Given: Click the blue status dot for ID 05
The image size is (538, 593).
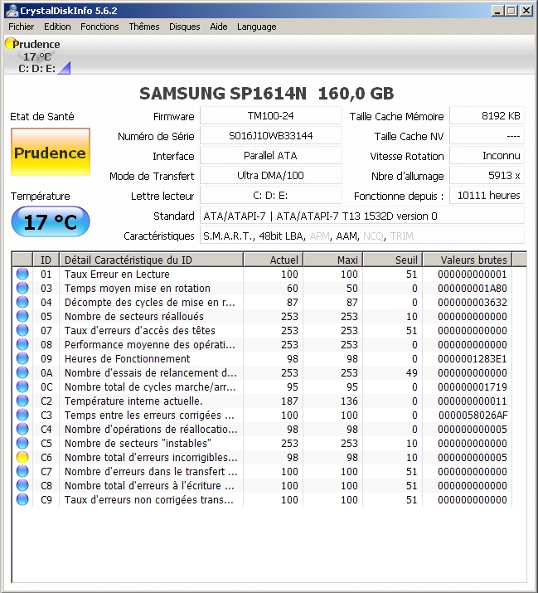Looking at the screenshot, I should pyautogui.click(x=22, y=316).
